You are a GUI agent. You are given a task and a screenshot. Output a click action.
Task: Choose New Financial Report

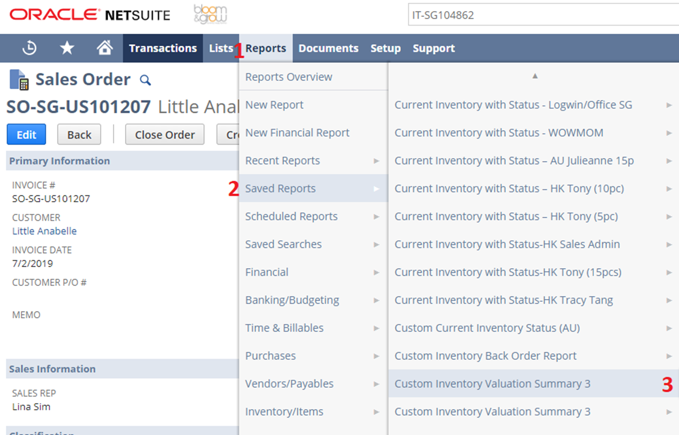313,133
